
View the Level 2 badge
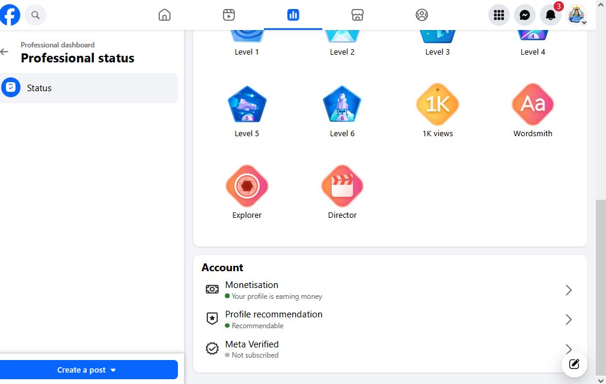click(342, 37)
